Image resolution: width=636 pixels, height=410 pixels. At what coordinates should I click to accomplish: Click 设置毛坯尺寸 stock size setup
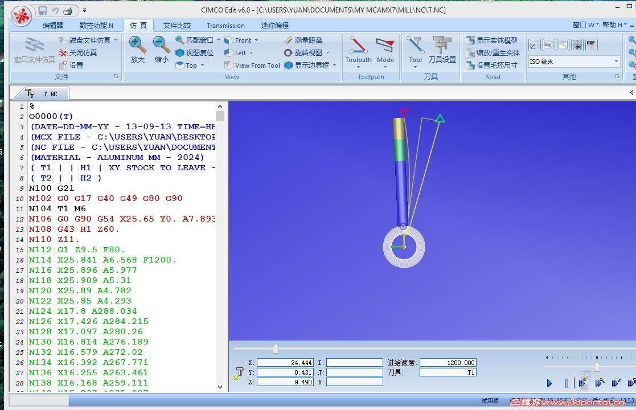coord(492,65)
